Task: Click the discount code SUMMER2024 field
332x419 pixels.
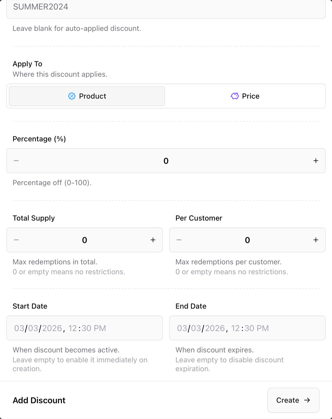Action: pos(166,7)
